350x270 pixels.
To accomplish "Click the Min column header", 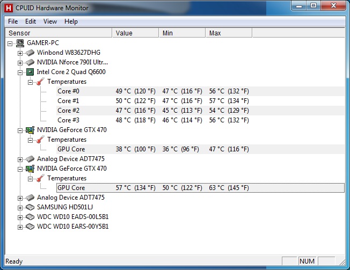I will coord(182,33).
